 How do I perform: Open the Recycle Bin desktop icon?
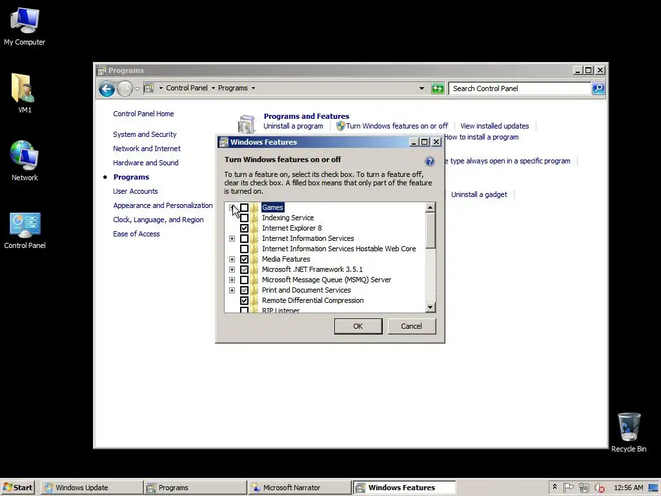tap(629, 432)
